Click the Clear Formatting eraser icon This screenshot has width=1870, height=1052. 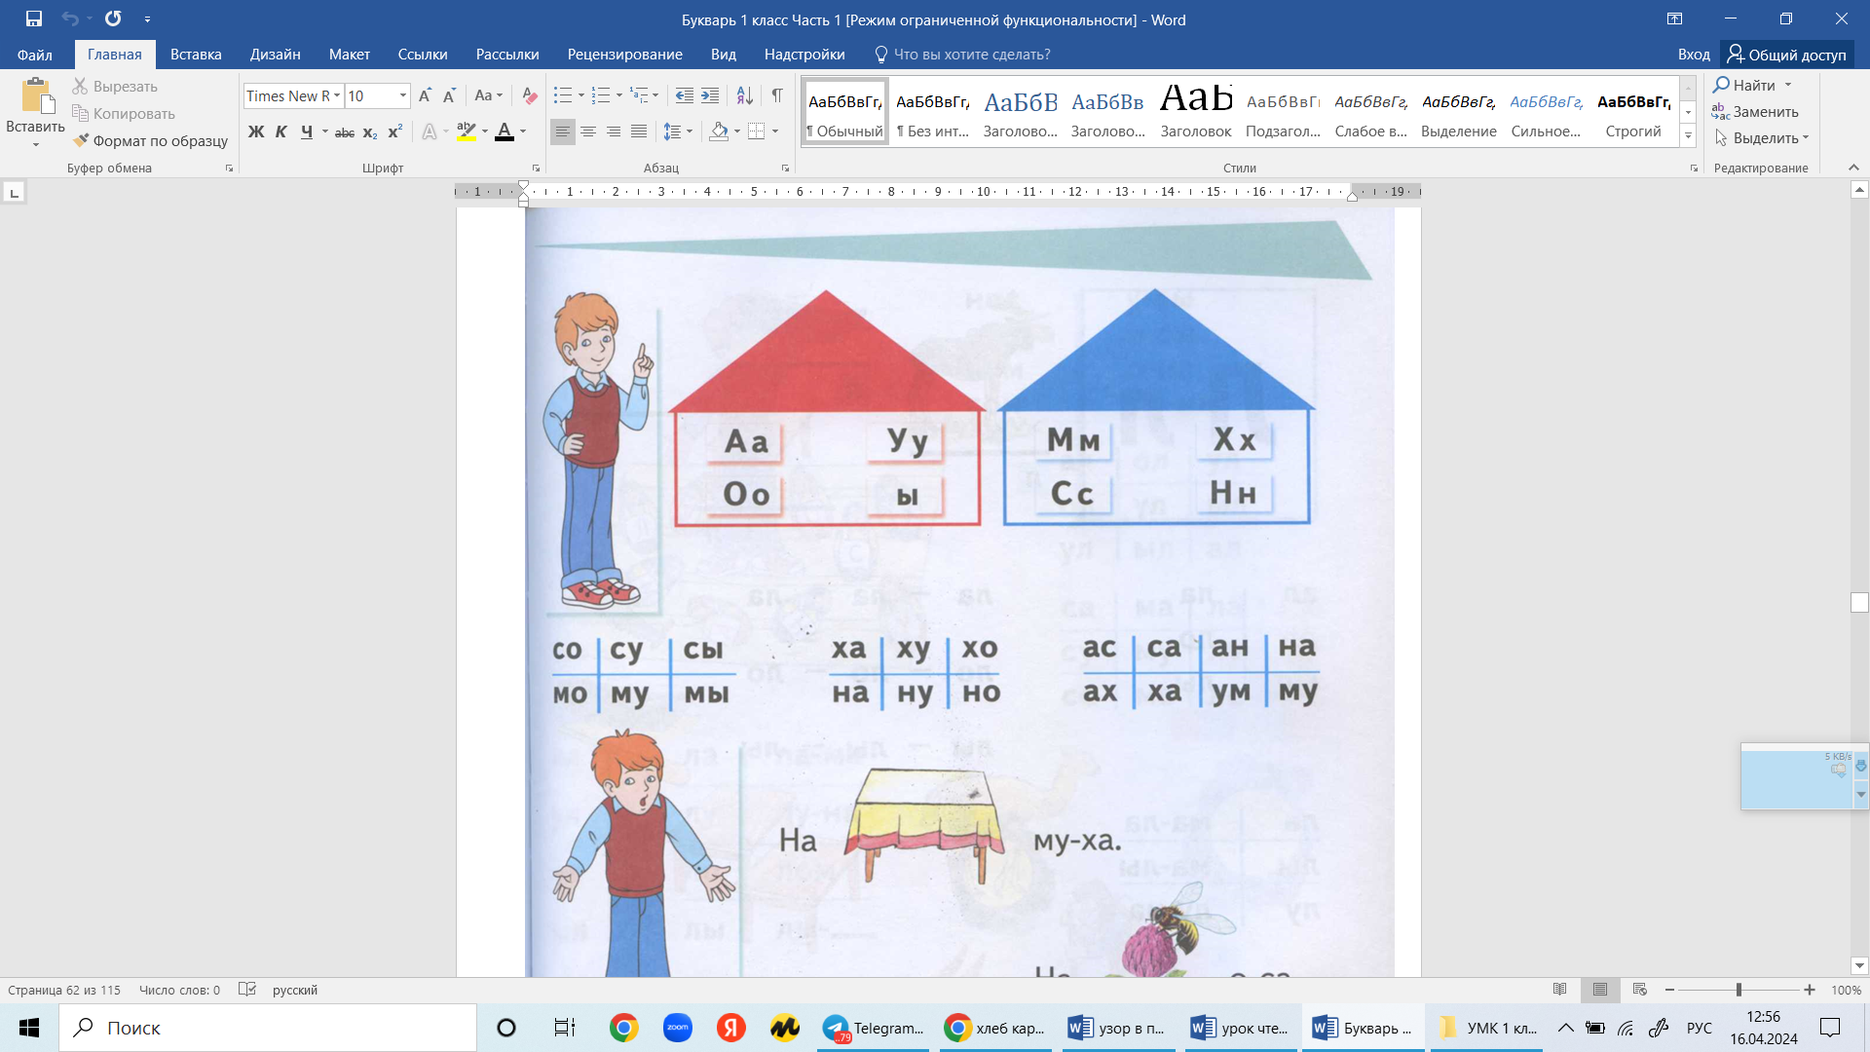pyautogui.click(x=530, y=95)
